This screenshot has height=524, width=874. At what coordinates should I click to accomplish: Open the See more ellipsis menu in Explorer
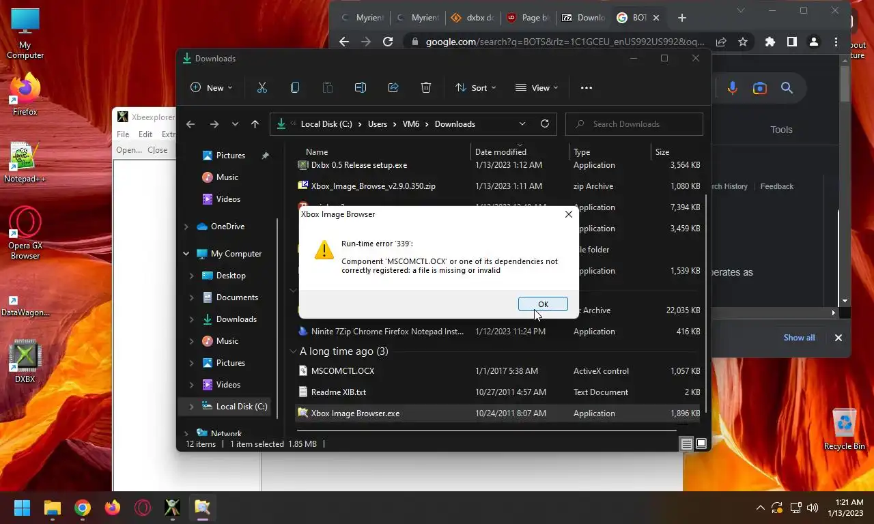(x=586, y=87)
